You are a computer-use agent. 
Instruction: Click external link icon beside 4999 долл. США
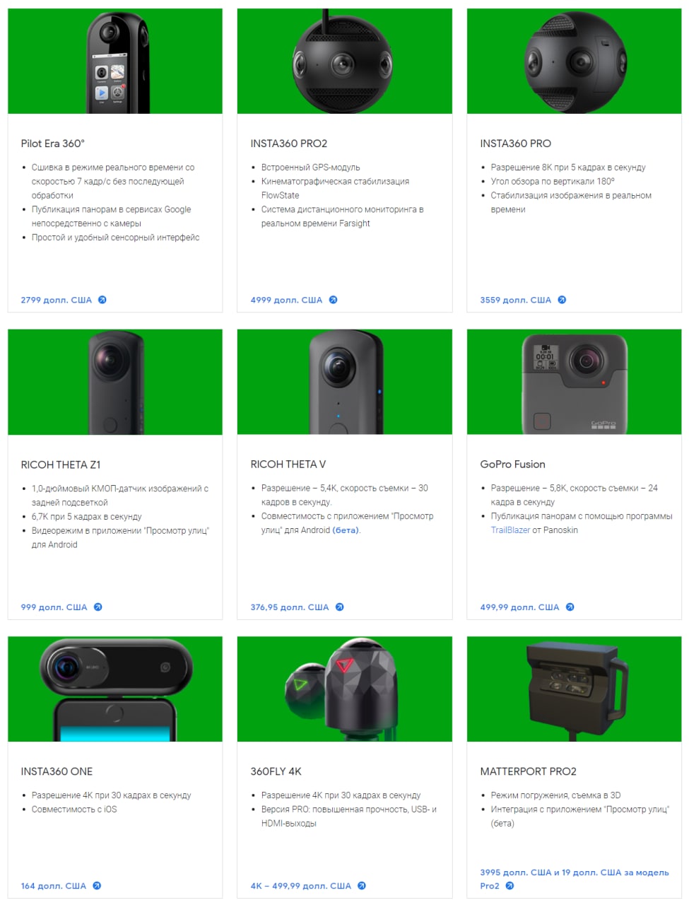point(334,300)
